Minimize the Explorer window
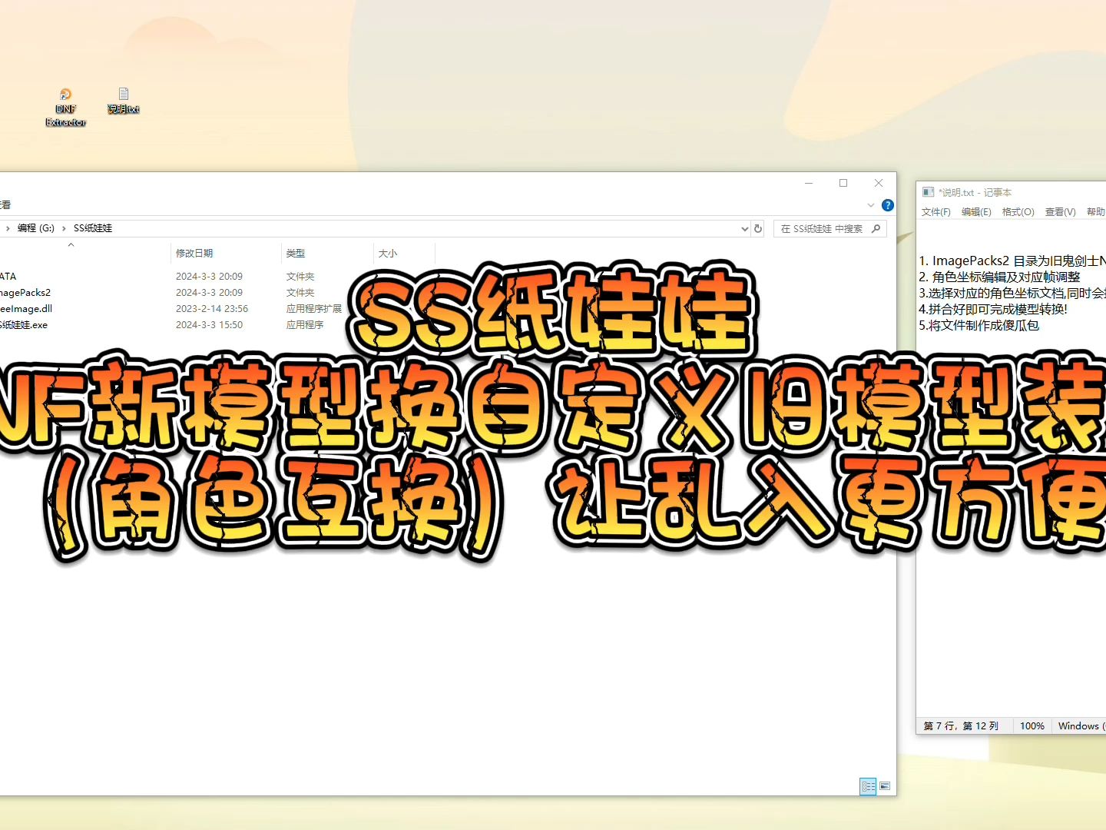1106x830 pixels. coord(809,183)
